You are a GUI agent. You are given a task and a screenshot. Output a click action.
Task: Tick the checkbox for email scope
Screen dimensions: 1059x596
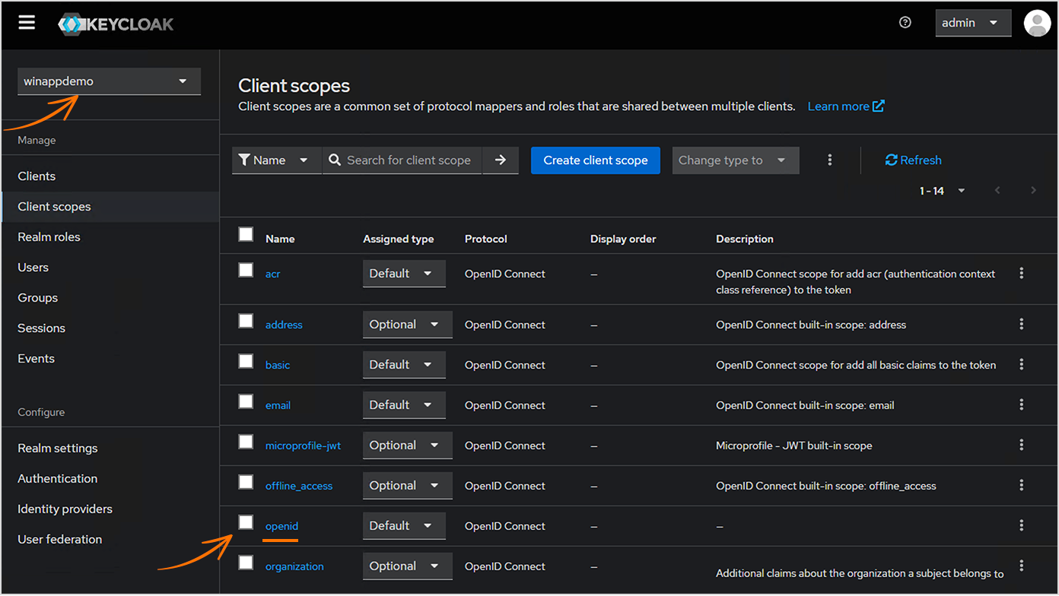point(246,401)
